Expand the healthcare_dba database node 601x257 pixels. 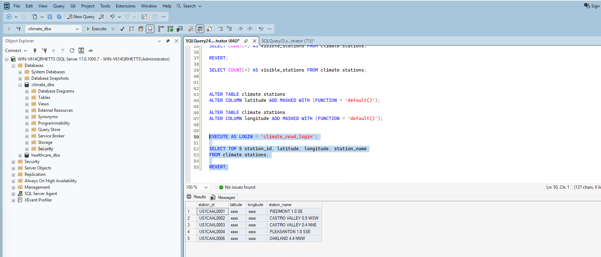(20, 156)
